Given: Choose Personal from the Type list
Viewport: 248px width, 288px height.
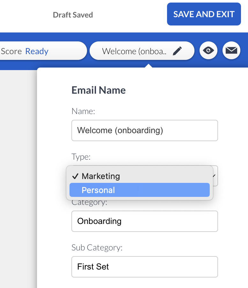Looking at the screenshot, I should pyautogui.click(x=98, y=190).
